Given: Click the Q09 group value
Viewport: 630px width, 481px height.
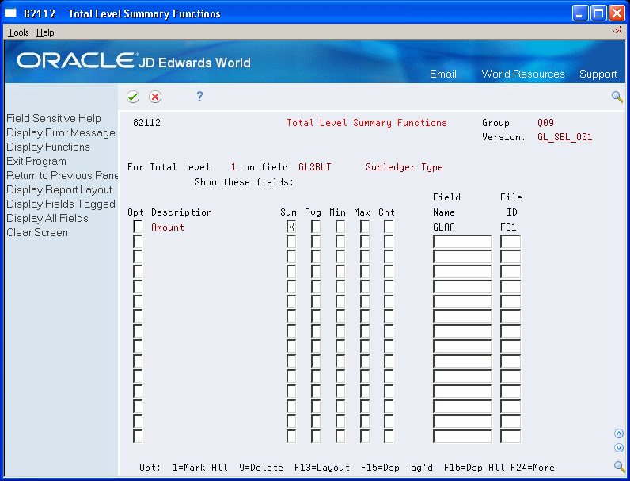Looking at the screenshot, I should coord(545,123).
